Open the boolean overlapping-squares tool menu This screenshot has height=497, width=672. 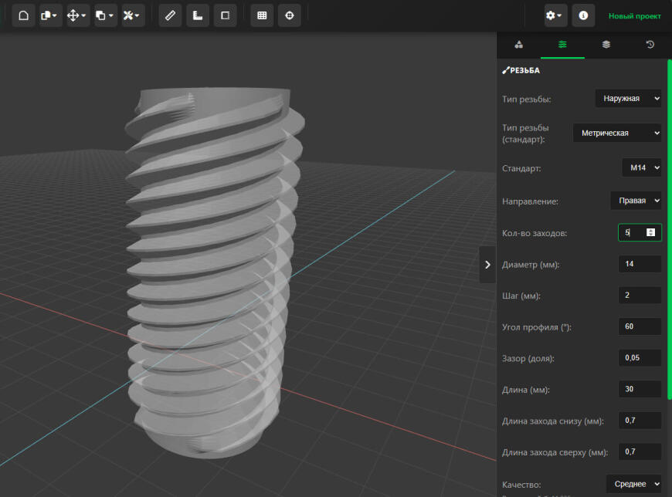[105, 16]
